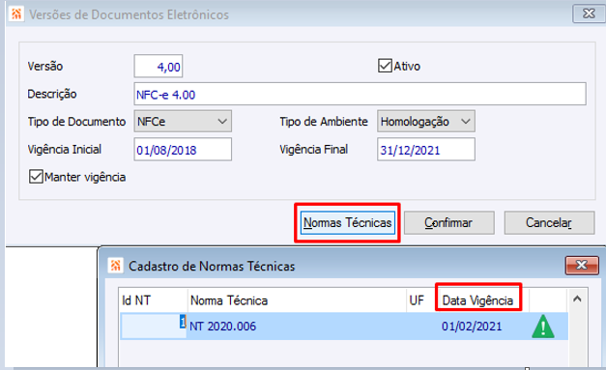Image resolution: width=606 pixels, height=370 pixels.
Task: Select the NT 2020.006 cell
Action: coord(297,327)
